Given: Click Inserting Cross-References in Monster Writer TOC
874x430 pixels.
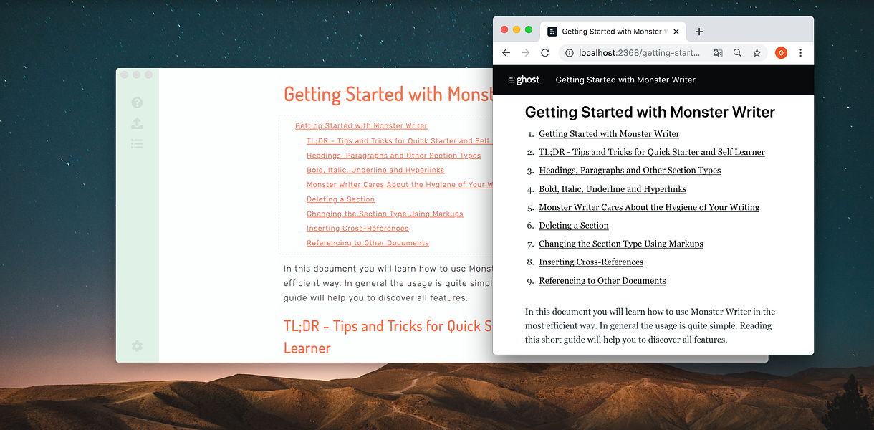Looking at the screenshot, I should (x=357, y=229).
